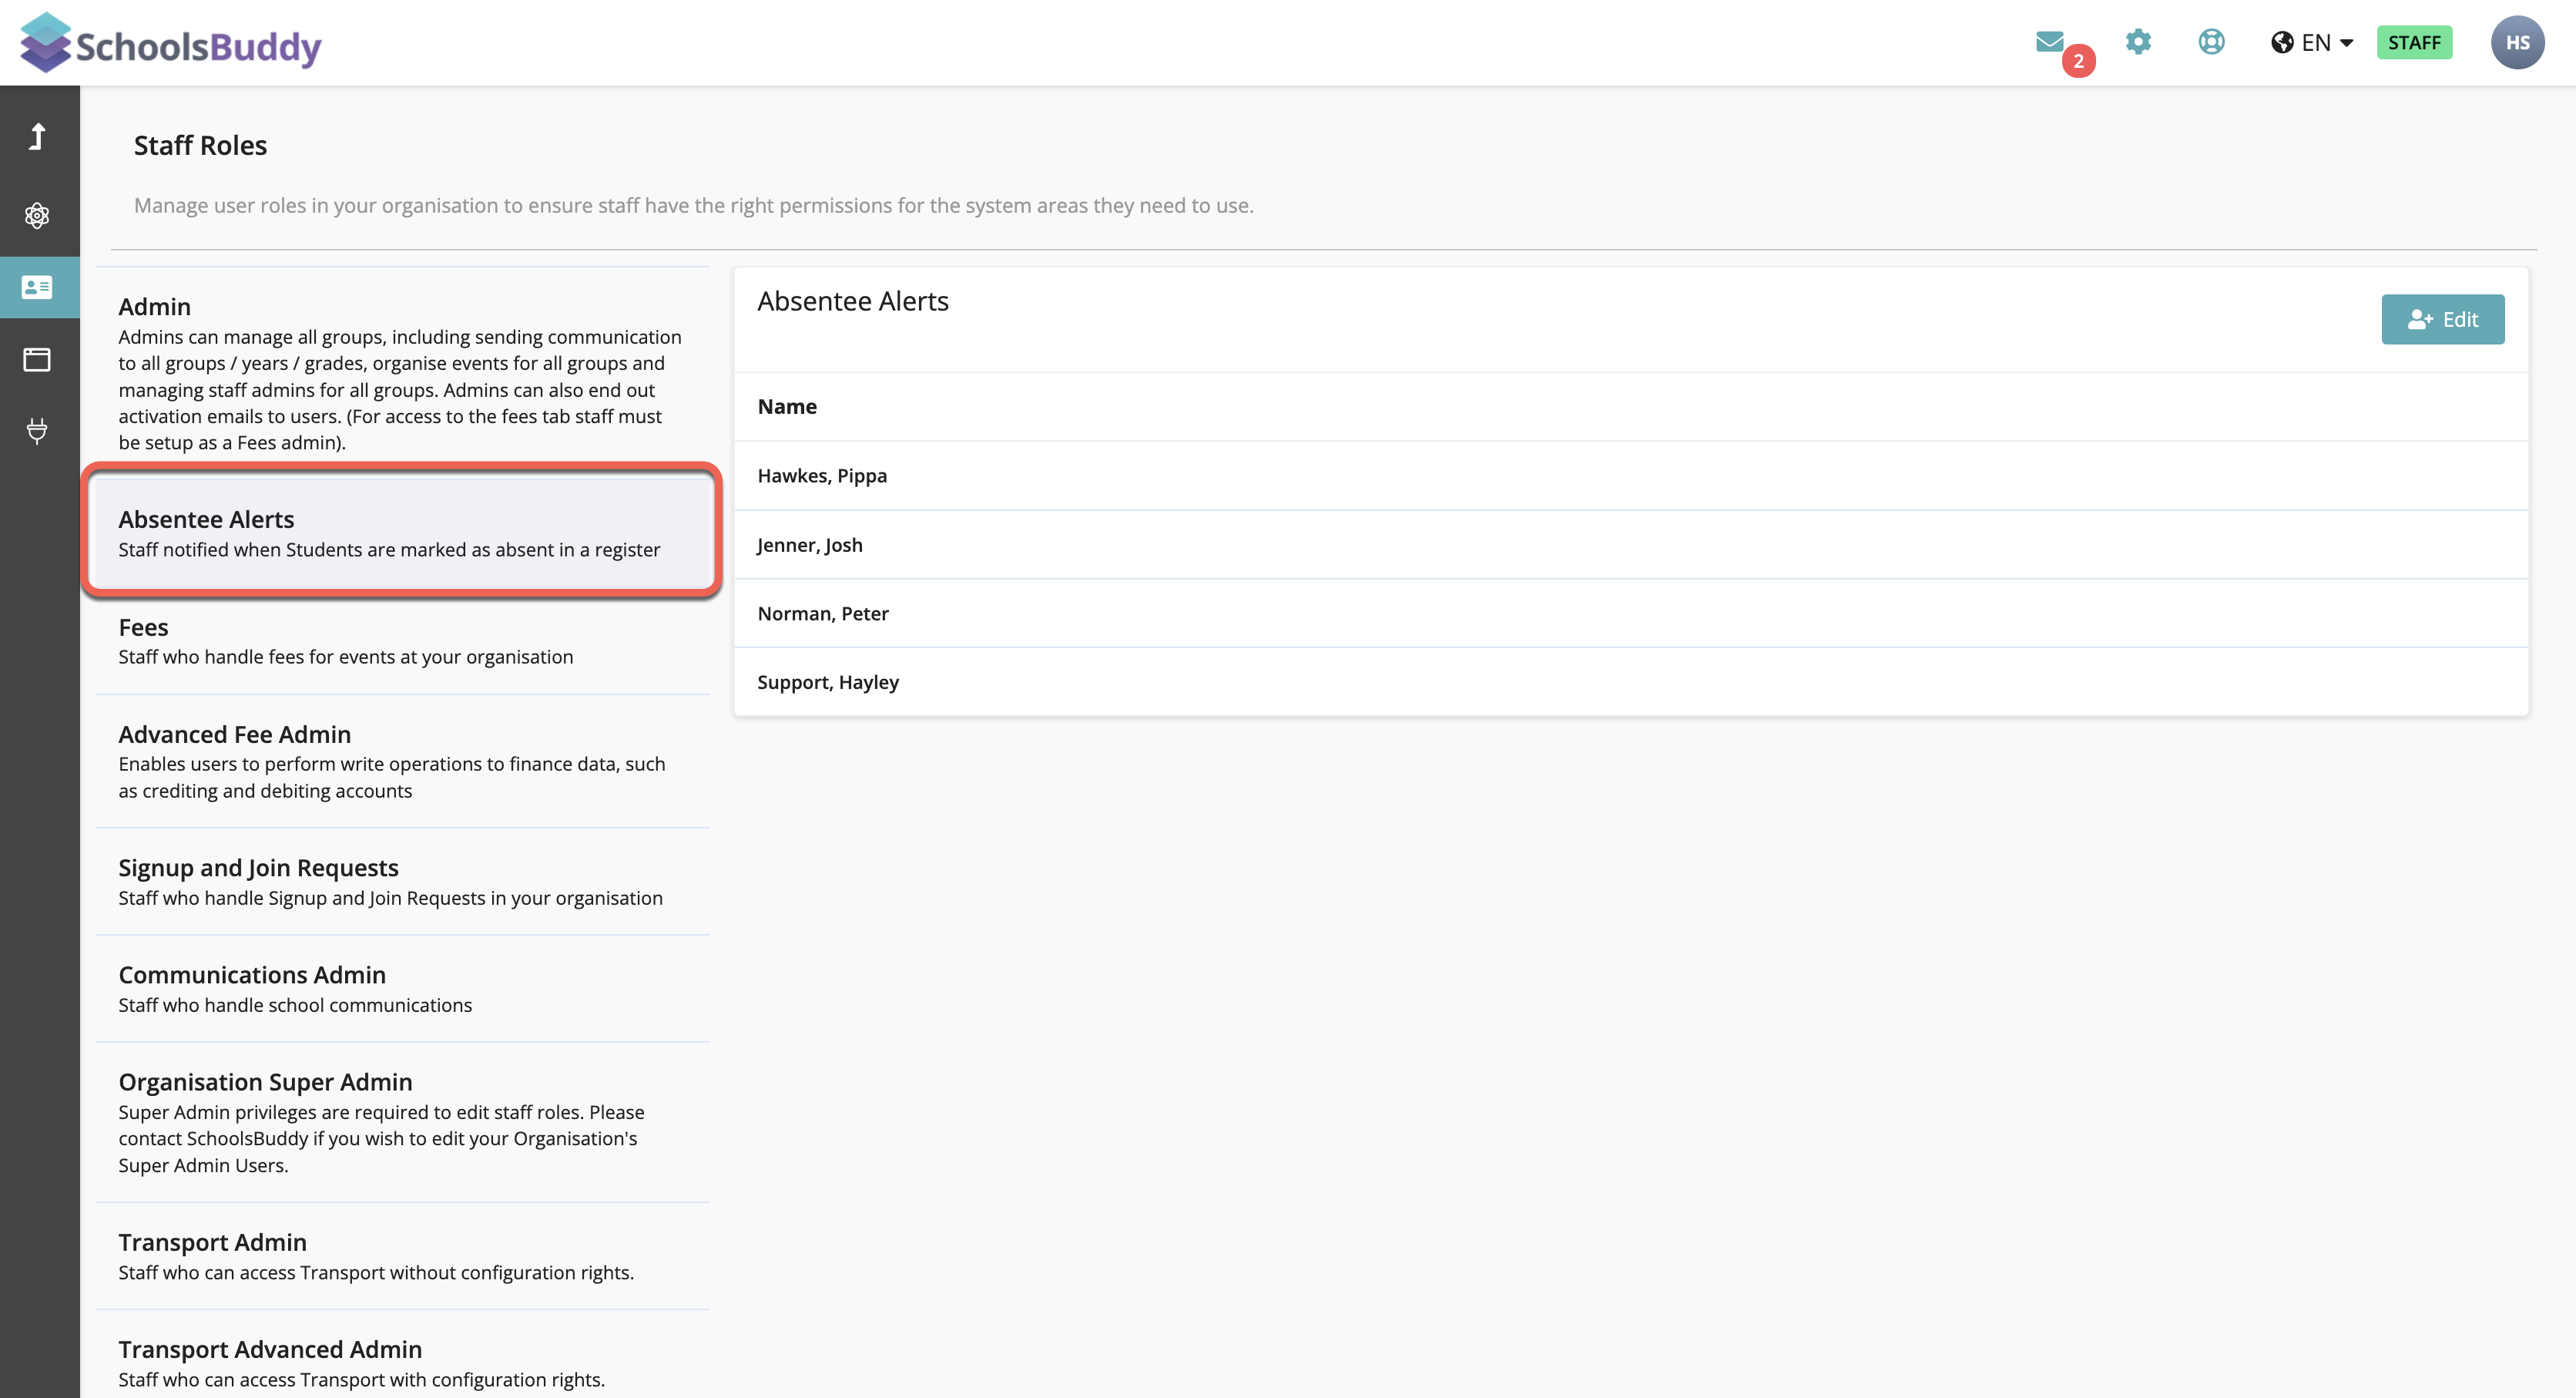Open the atom settings sidebar icon

(x=38, y=215)
